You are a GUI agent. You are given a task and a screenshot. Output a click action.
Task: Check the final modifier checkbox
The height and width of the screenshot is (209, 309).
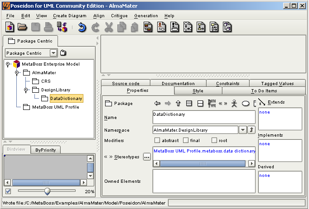pos(186,141)
